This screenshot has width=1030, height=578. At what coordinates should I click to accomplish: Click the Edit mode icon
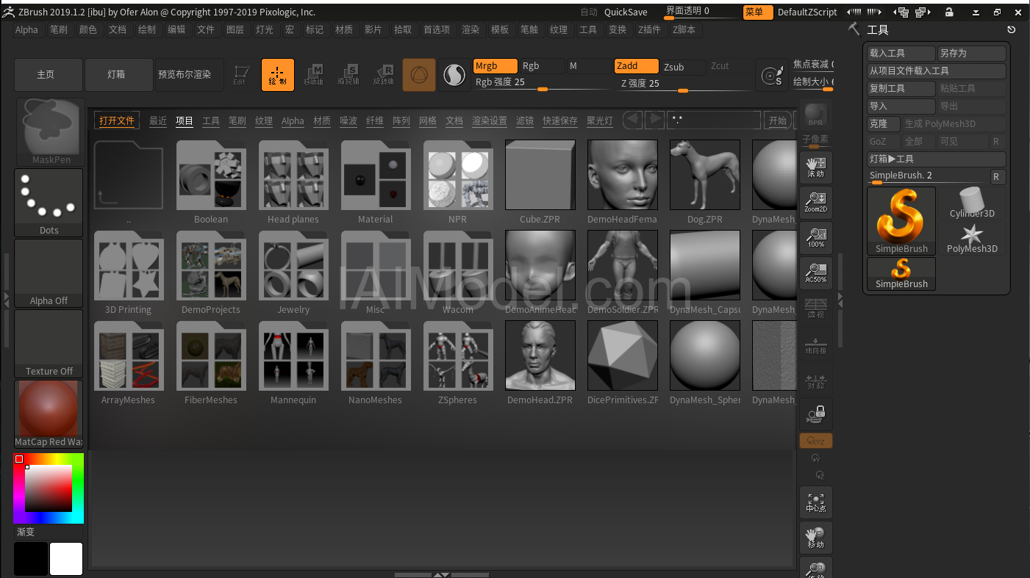pos(241,75)
